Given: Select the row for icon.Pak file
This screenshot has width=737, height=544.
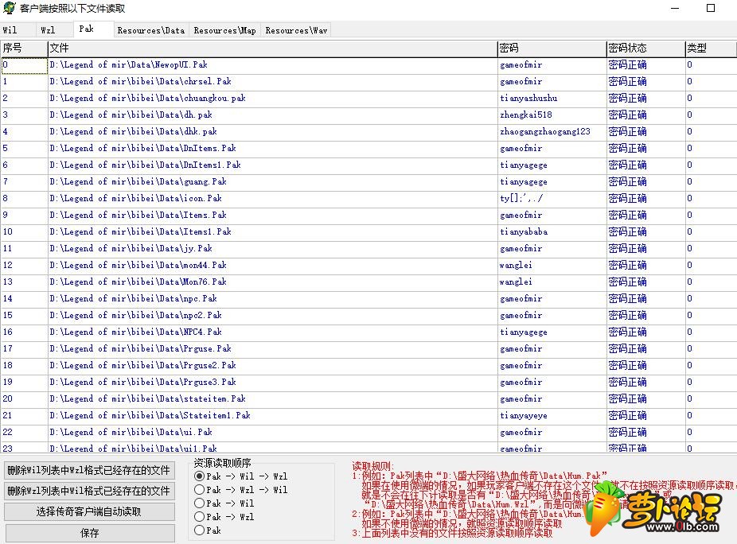Looking at the screenshot, I should pos(368,198).
